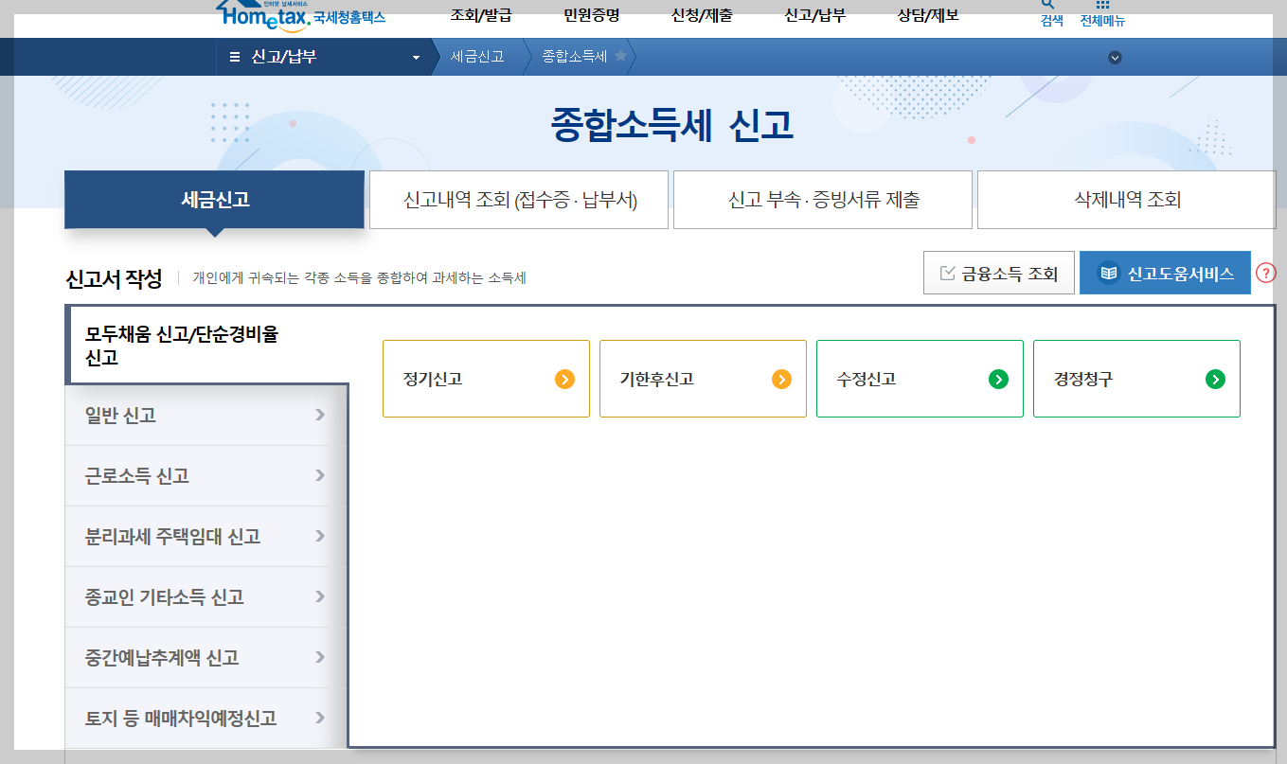The width and height of the screenshot is (1287, 764).
Task: Select 분리과세 주택임대 신고 from sidebar
Action: (x=202, y=535)
